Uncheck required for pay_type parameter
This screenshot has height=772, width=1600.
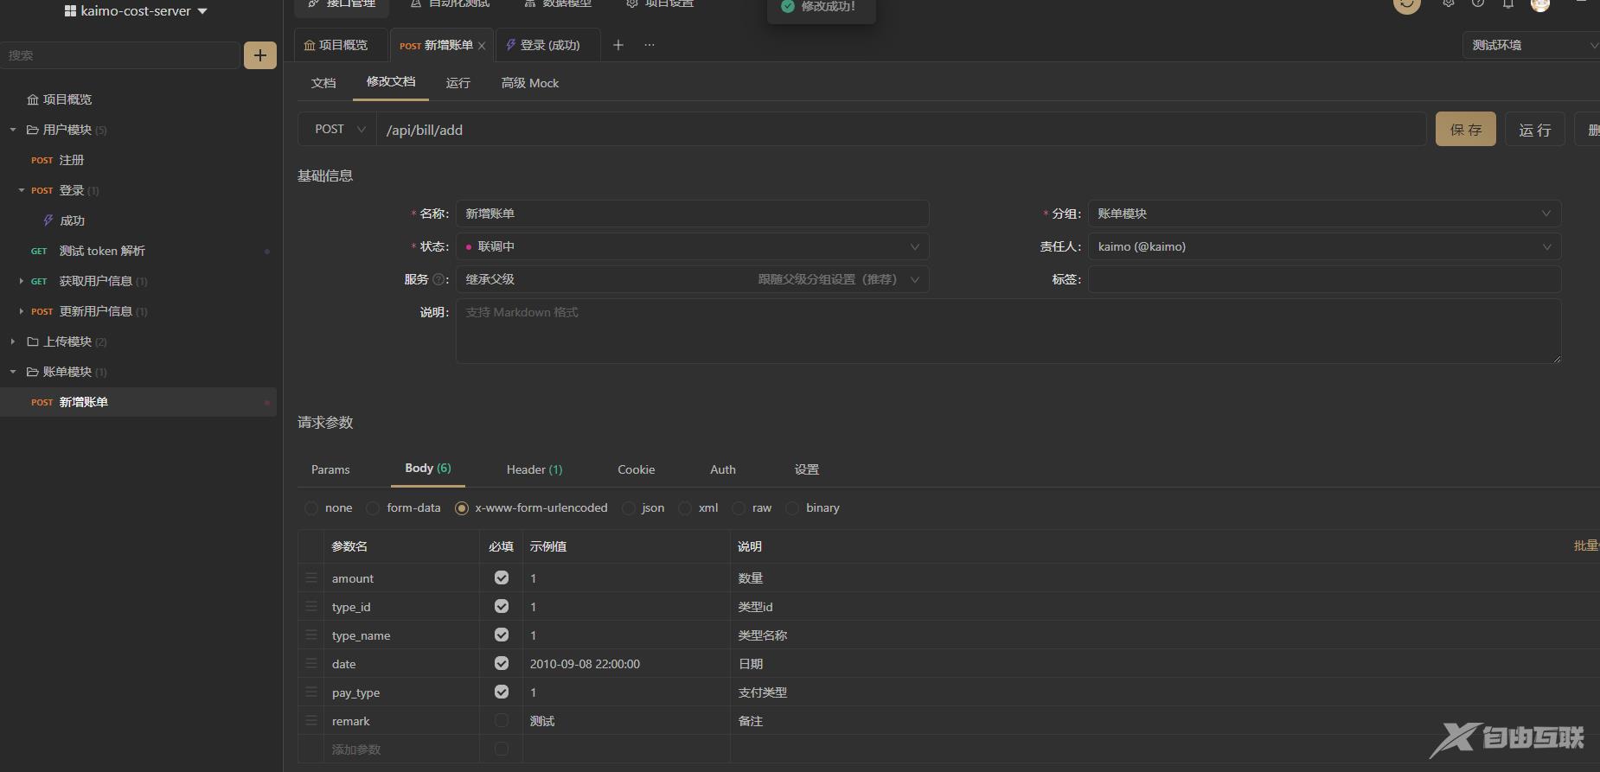(x=502, y=692)
